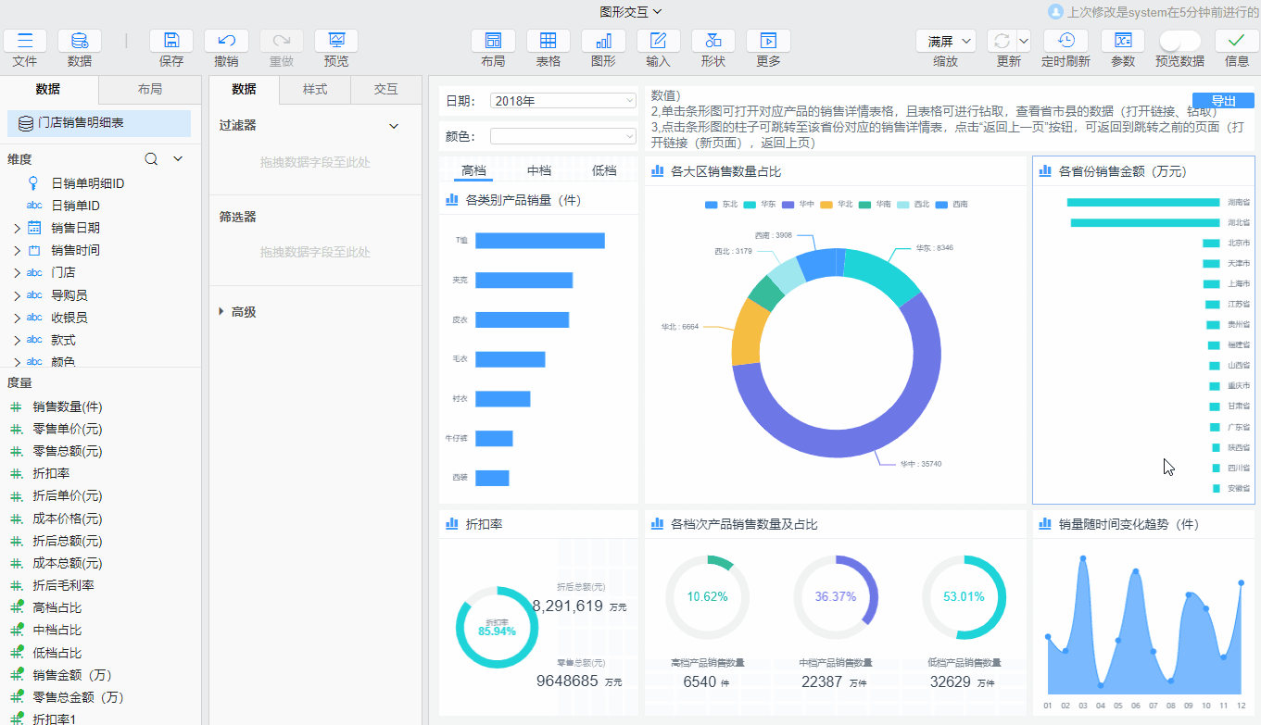1261x725 pixels.
Task: Expand the 销售日期 dimension tree node
Action: [17, 228]
